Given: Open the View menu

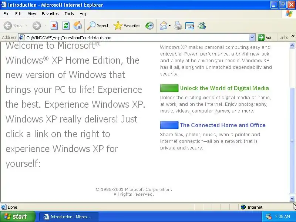Looking at the screenshot, I should [32, 14].
